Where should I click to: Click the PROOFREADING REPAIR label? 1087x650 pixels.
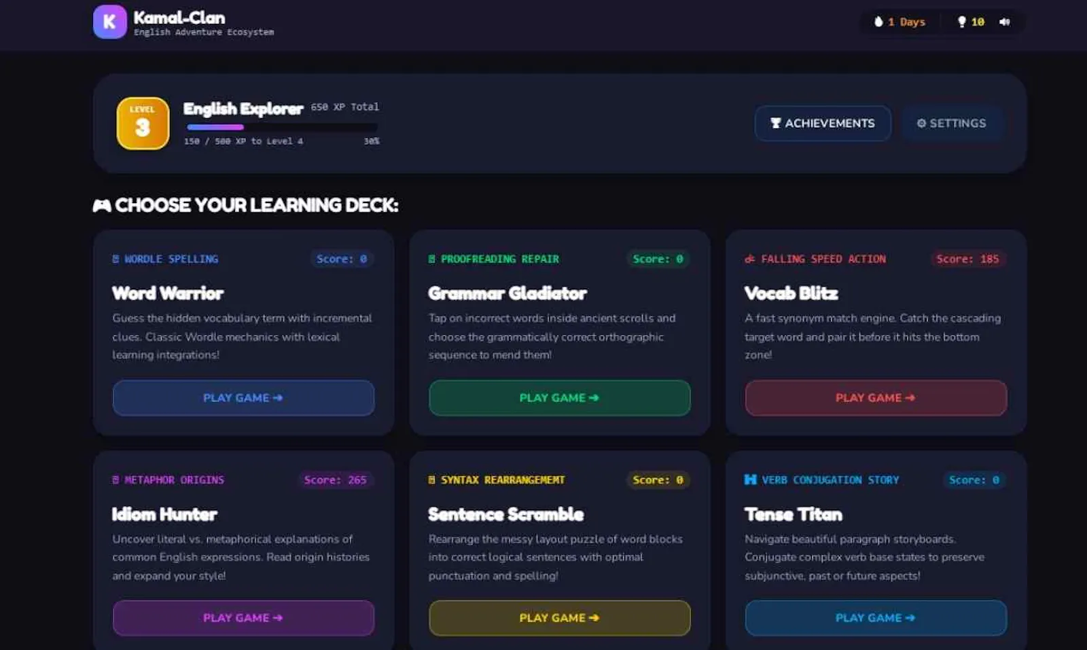click(x=500, y=259)
